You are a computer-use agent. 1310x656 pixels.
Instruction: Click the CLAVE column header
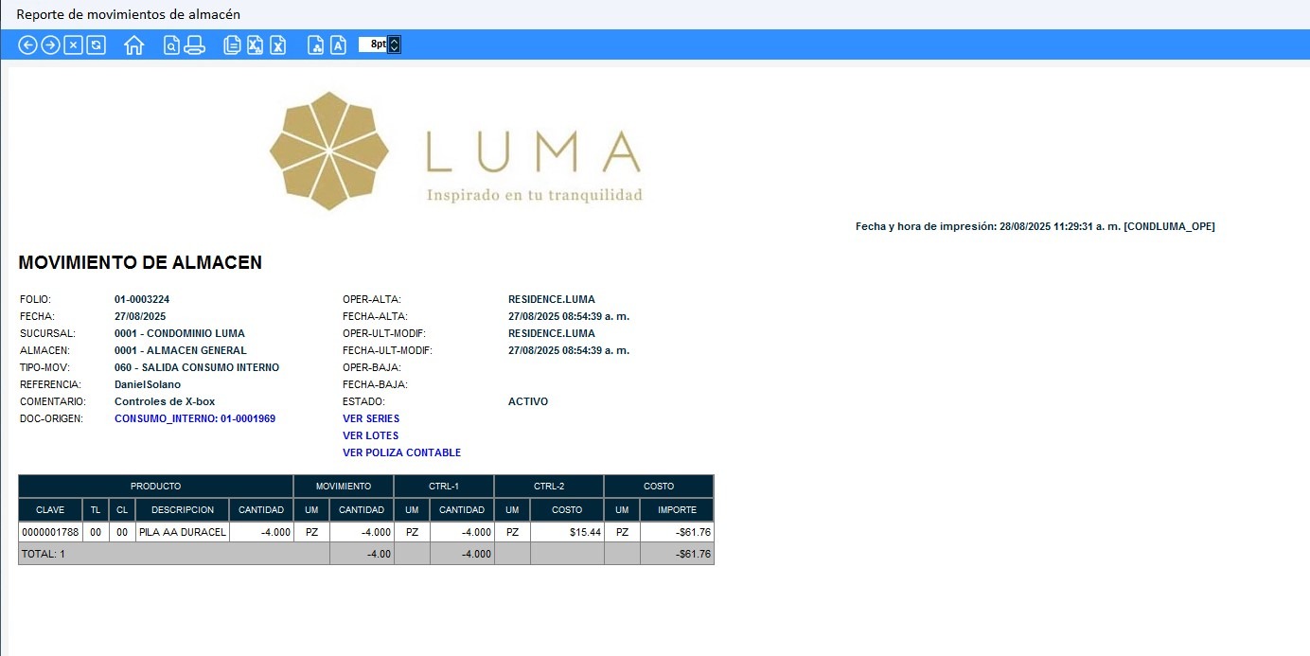(x=50, y=510)
